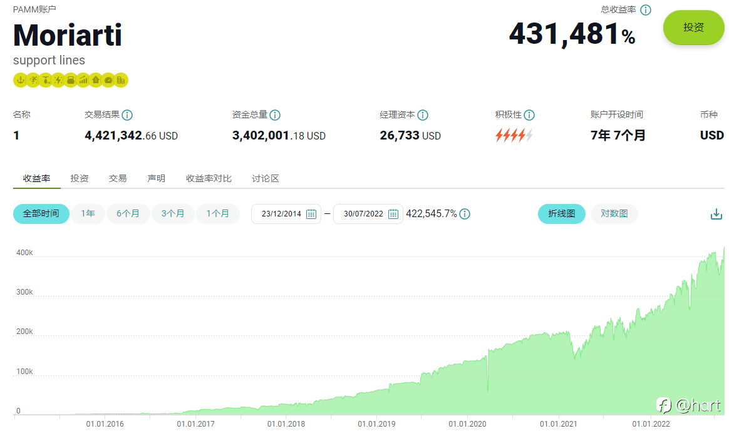The height and width of the screenshot is (431, 729).
Task: Click the 422,545.7% period return value
Action: click(x=432, y=214)
